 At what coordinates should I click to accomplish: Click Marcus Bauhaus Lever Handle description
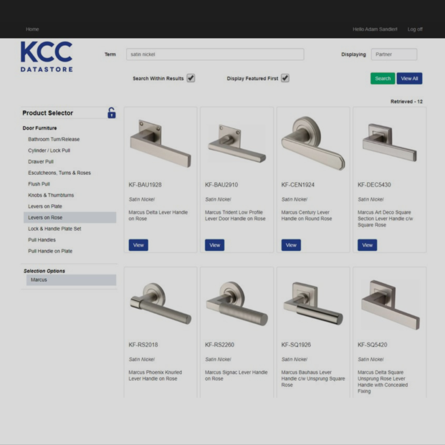tap(313, 379)
